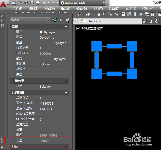This screenshot has height=150, width=161.
Task: Collapse the 三维效果 section
Action: click(66, 81)
